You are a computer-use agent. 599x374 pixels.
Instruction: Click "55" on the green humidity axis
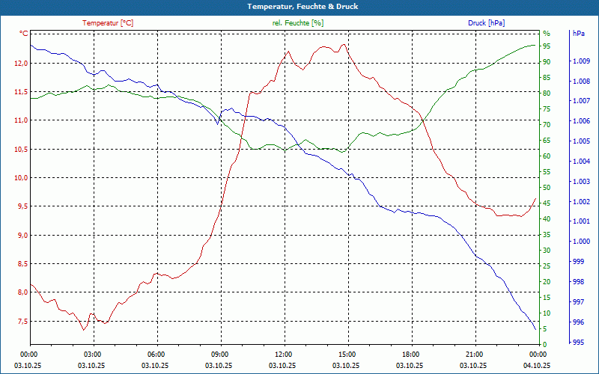pyautogui.click(x=547, y=172)
